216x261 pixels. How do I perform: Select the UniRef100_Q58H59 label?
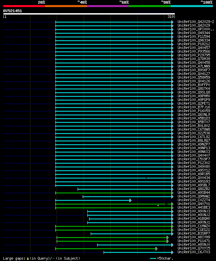pyautogui.click(x=194, y=78)
